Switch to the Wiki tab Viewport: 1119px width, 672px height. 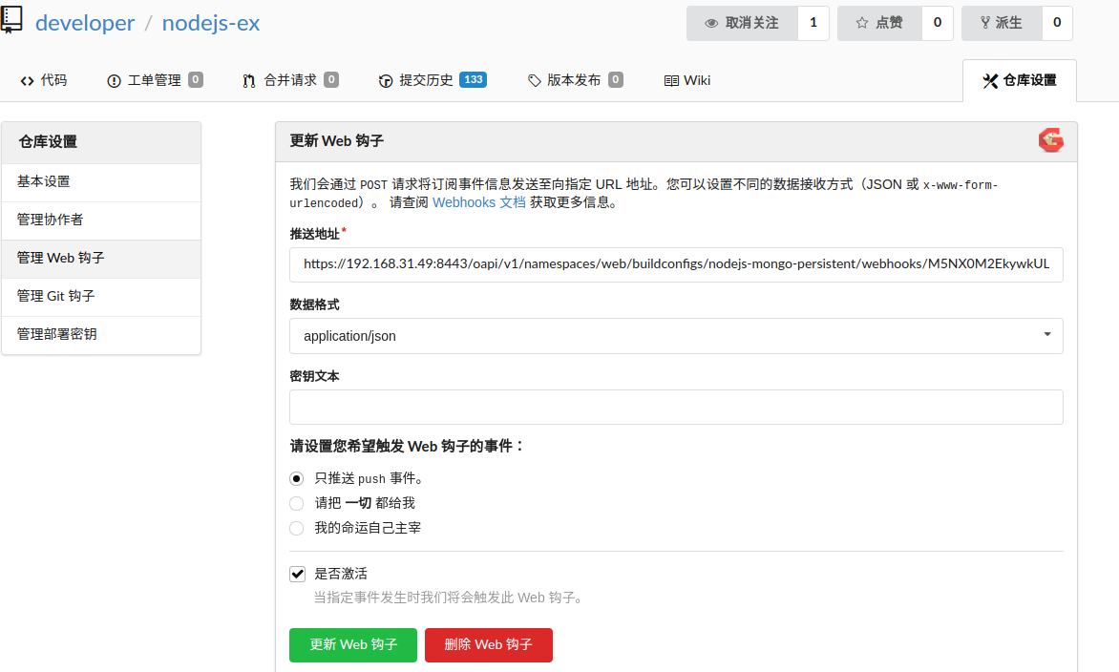686,80
